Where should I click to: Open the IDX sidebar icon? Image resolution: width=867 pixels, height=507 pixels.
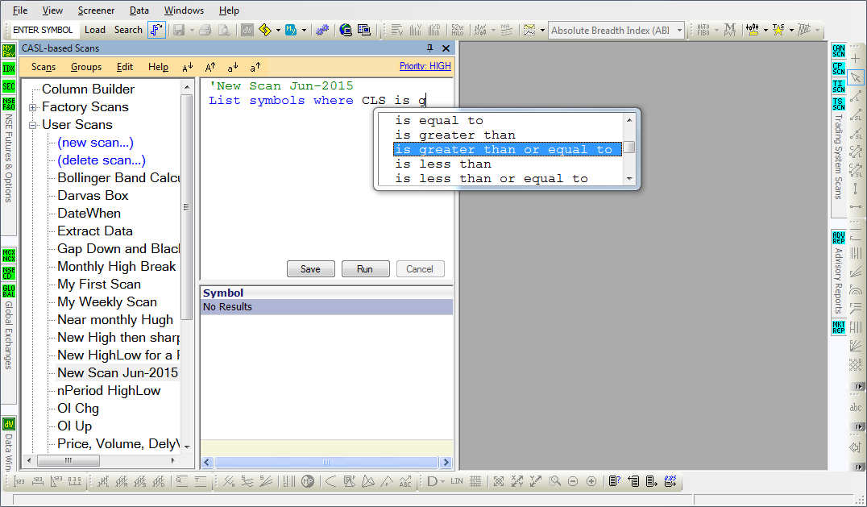8,69
